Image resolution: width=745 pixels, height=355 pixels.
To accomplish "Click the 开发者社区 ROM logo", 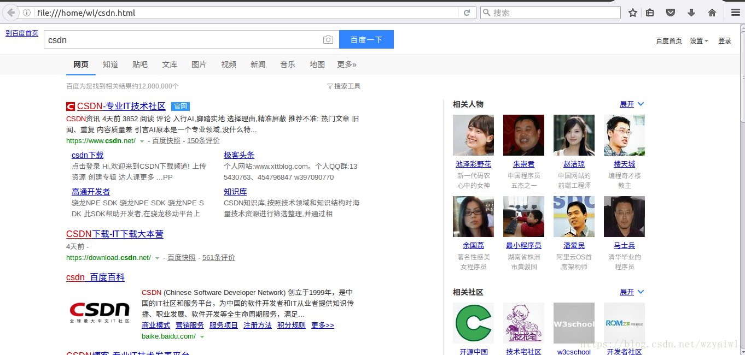I will pyautogui.click(x=624, y=323).
